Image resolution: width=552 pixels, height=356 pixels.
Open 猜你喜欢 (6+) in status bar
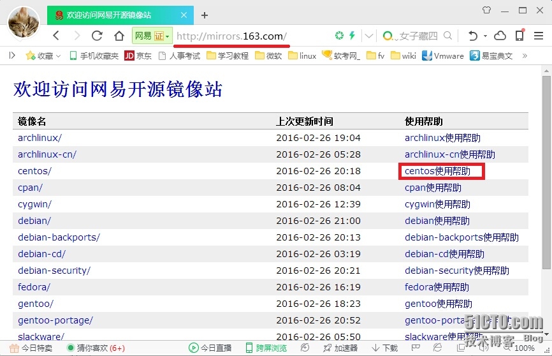[x=96, y=348]
